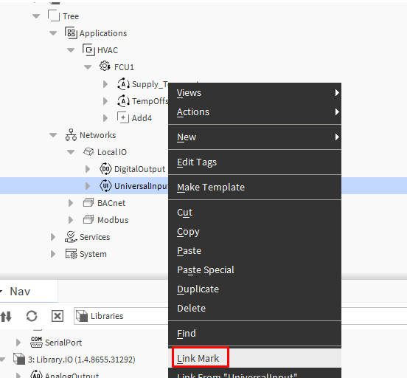
Task: Click the Networks topology icon
Action: coord(71,135)
